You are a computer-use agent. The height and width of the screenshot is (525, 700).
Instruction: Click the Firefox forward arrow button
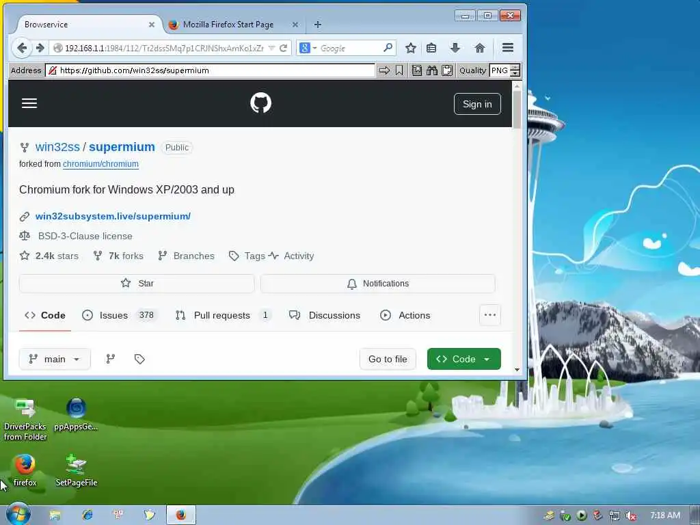click(x=40, y=48)
